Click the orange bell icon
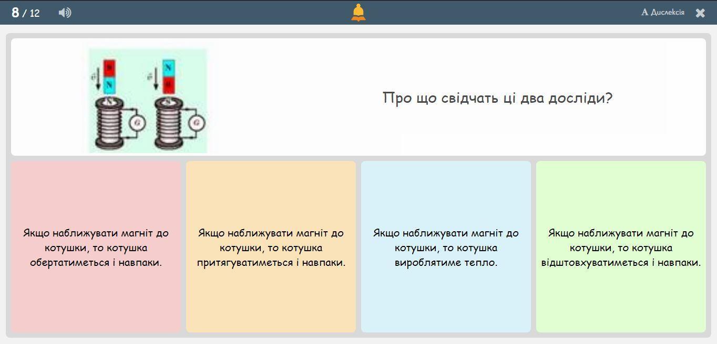Screen dimensions: 717x344 point(358,13)
